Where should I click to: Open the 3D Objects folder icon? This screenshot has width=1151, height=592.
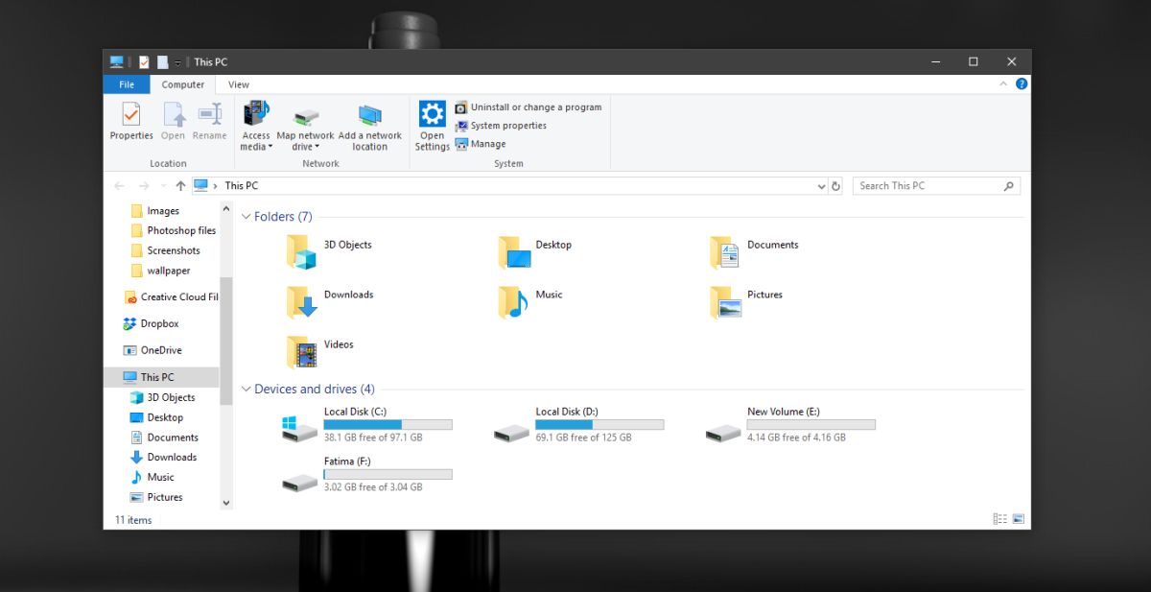(301, 251)
